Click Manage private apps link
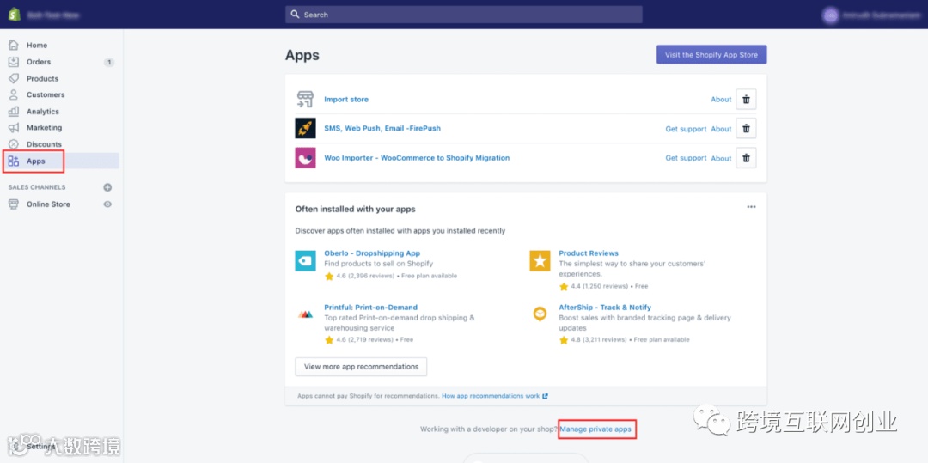This screenshot has height=463, width=928. pyautogui.click(x=596, y=429)
